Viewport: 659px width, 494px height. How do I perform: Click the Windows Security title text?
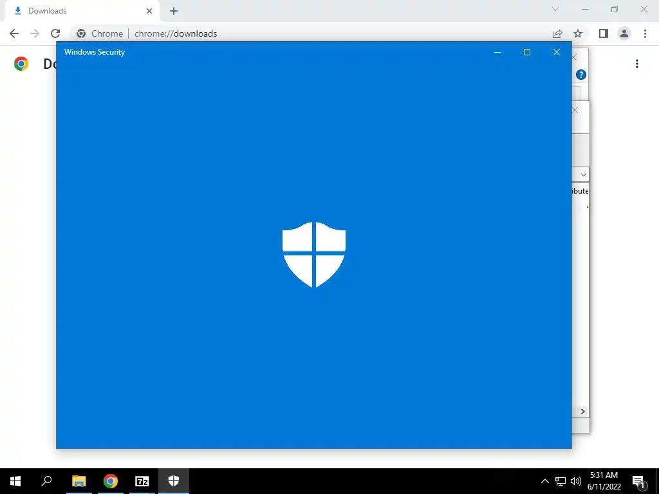(95, 52)
